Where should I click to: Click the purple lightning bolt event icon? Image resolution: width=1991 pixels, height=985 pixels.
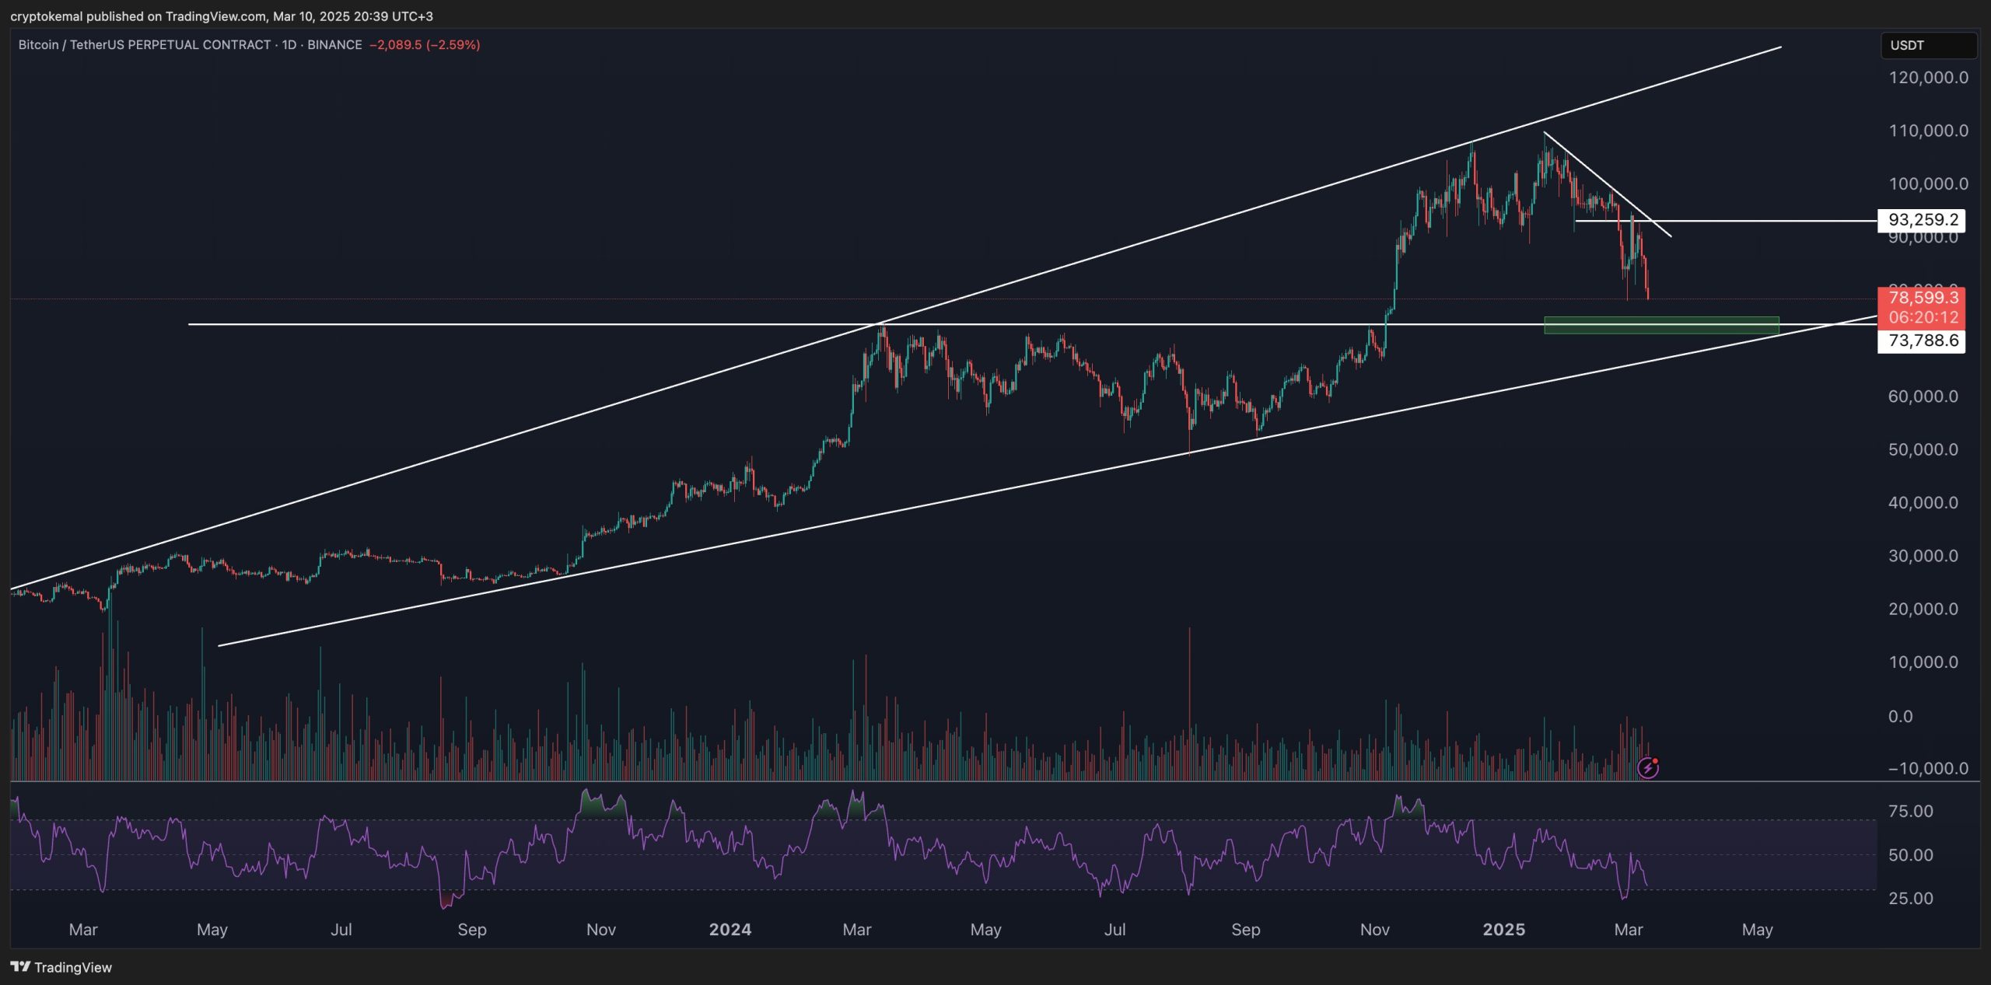(x=1647, y=768)
